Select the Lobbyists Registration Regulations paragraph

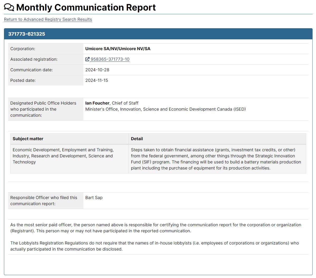[155, 246]
